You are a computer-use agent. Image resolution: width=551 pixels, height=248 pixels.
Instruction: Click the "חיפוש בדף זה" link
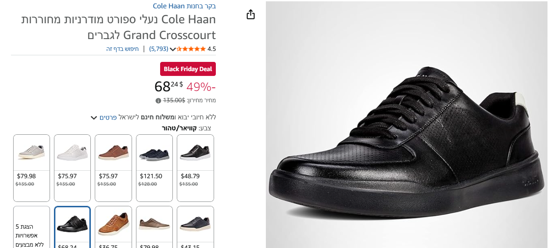click(x=122, y=49)
